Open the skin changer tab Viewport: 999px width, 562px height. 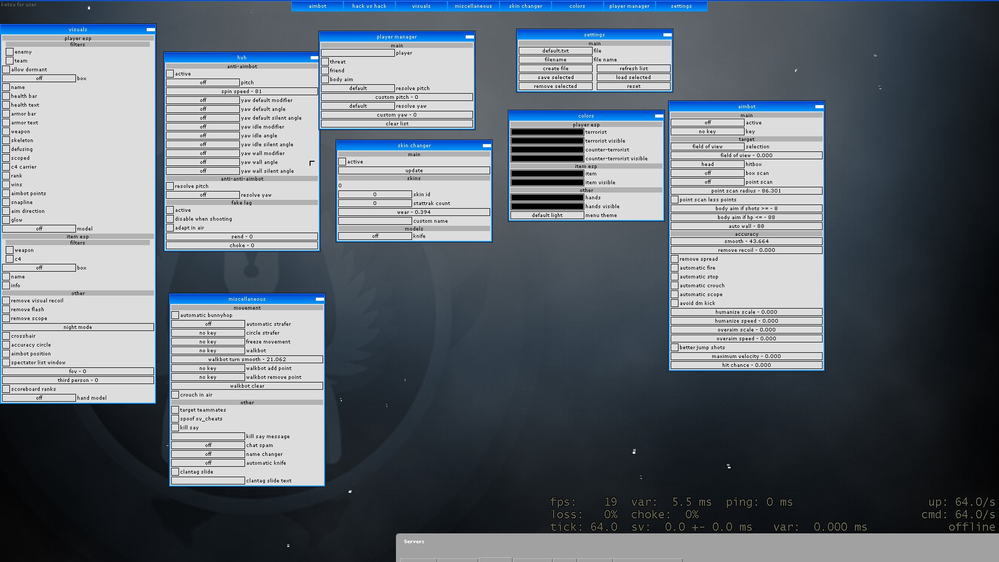(525, 6)
